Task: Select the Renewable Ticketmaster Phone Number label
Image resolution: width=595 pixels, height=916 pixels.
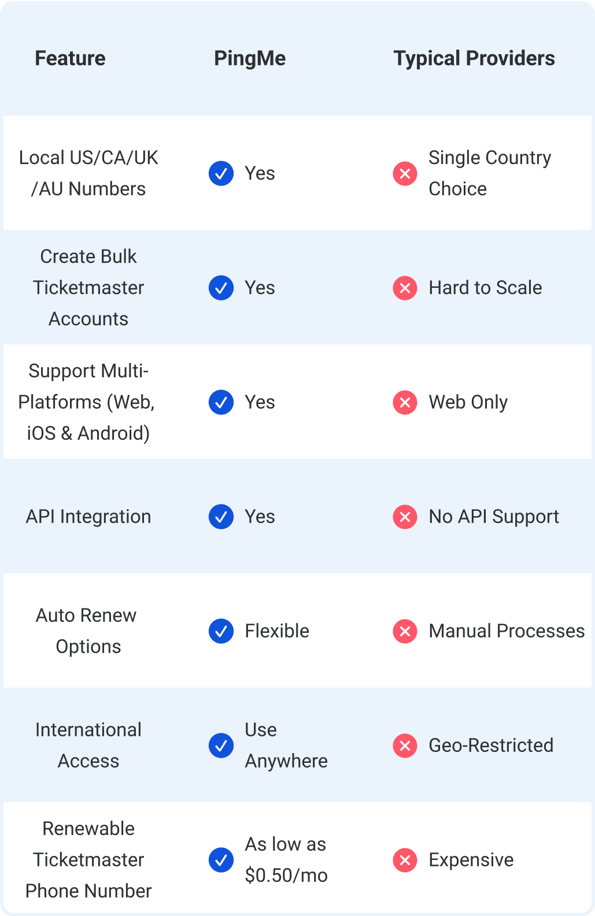Action: pos(88,860)
